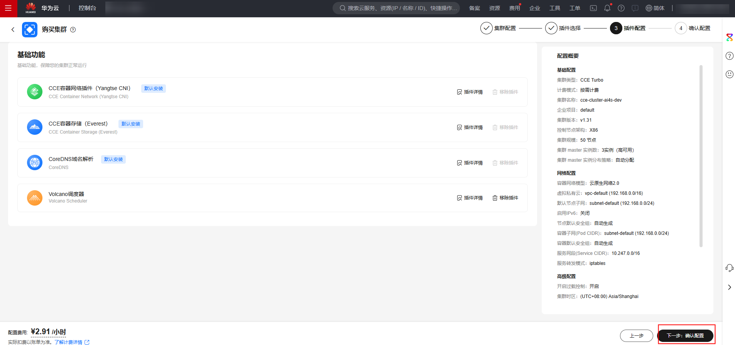This screenshot has height=345, width=735.
Task: Click step 3 插件配置 circle
Action: click(x=616, y=28)
